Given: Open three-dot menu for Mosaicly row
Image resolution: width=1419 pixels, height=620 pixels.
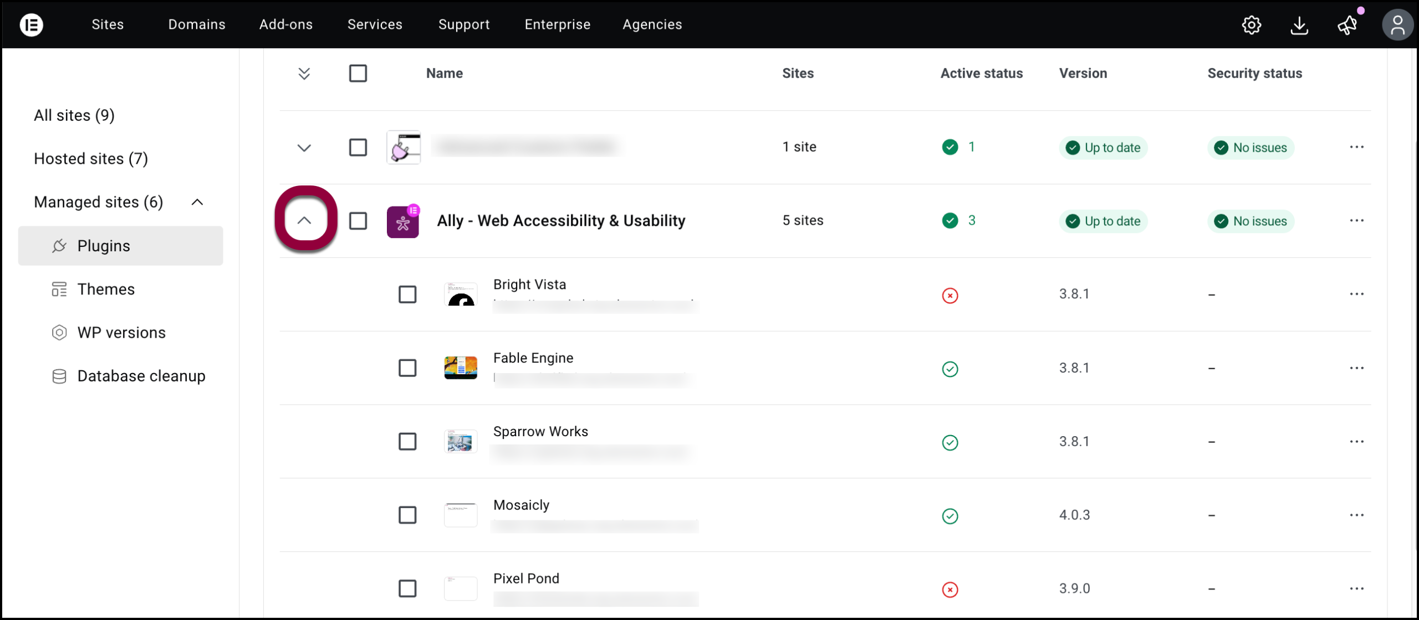Looking at the screenshot, I should (x=1356, y=515).
